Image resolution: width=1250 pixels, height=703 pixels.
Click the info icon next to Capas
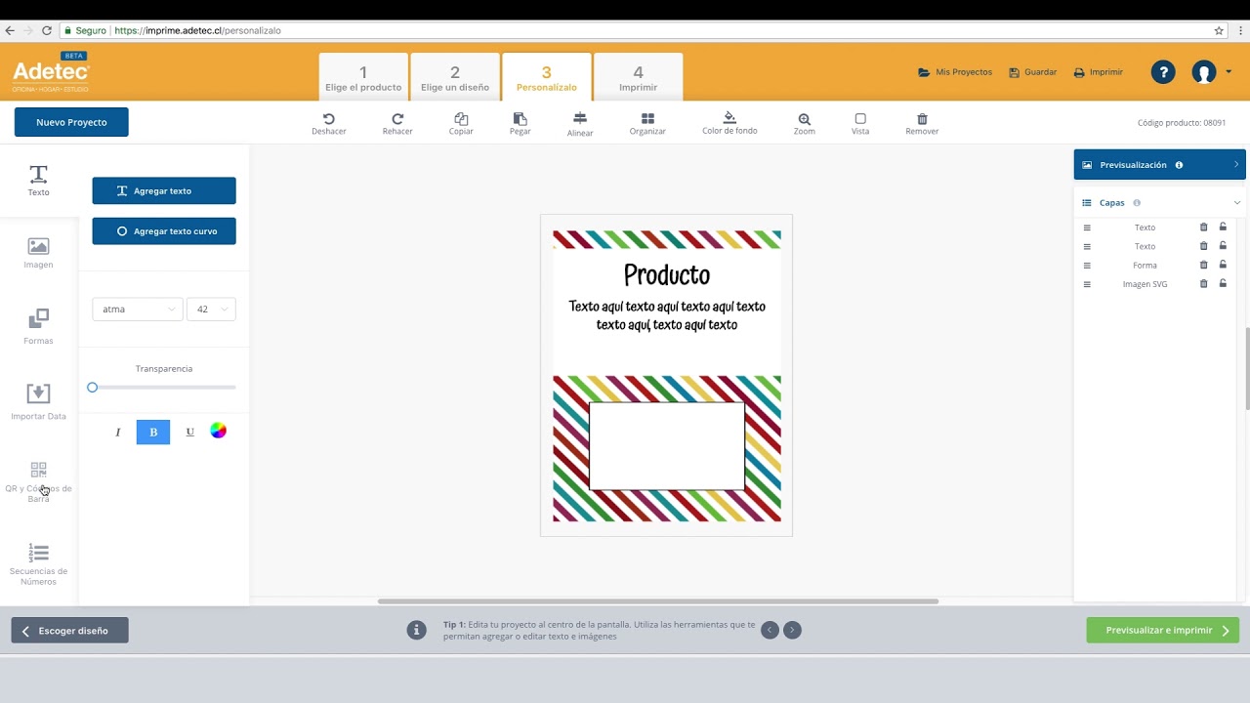[1137, 203]
